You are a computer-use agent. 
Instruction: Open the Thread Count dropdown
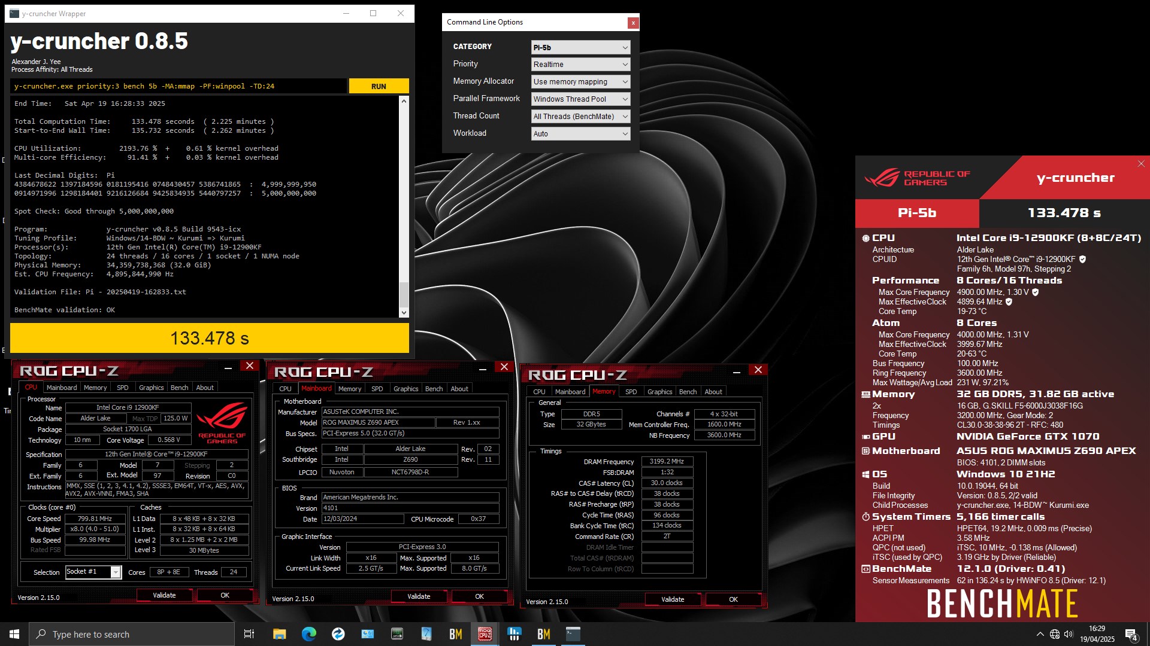point(580,117)
